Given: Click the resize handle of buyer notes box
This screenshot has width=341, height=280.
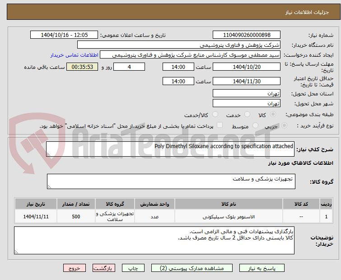Looking at the screenshot, I should click(17, 252).
